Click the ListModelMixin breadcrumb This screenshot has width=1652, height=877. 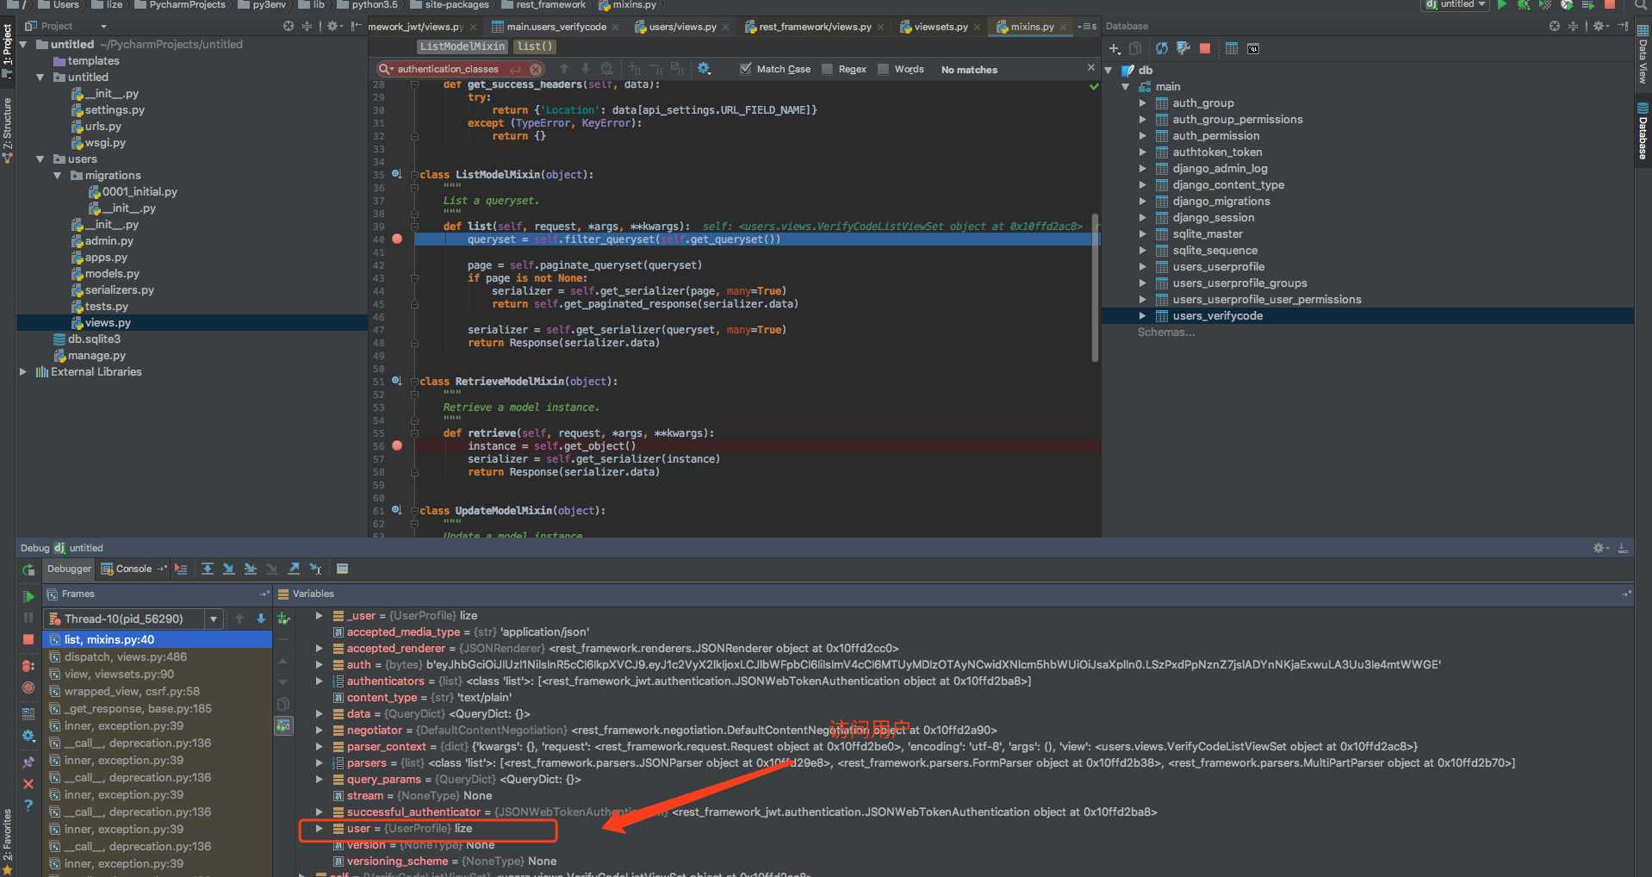[463, 47]
